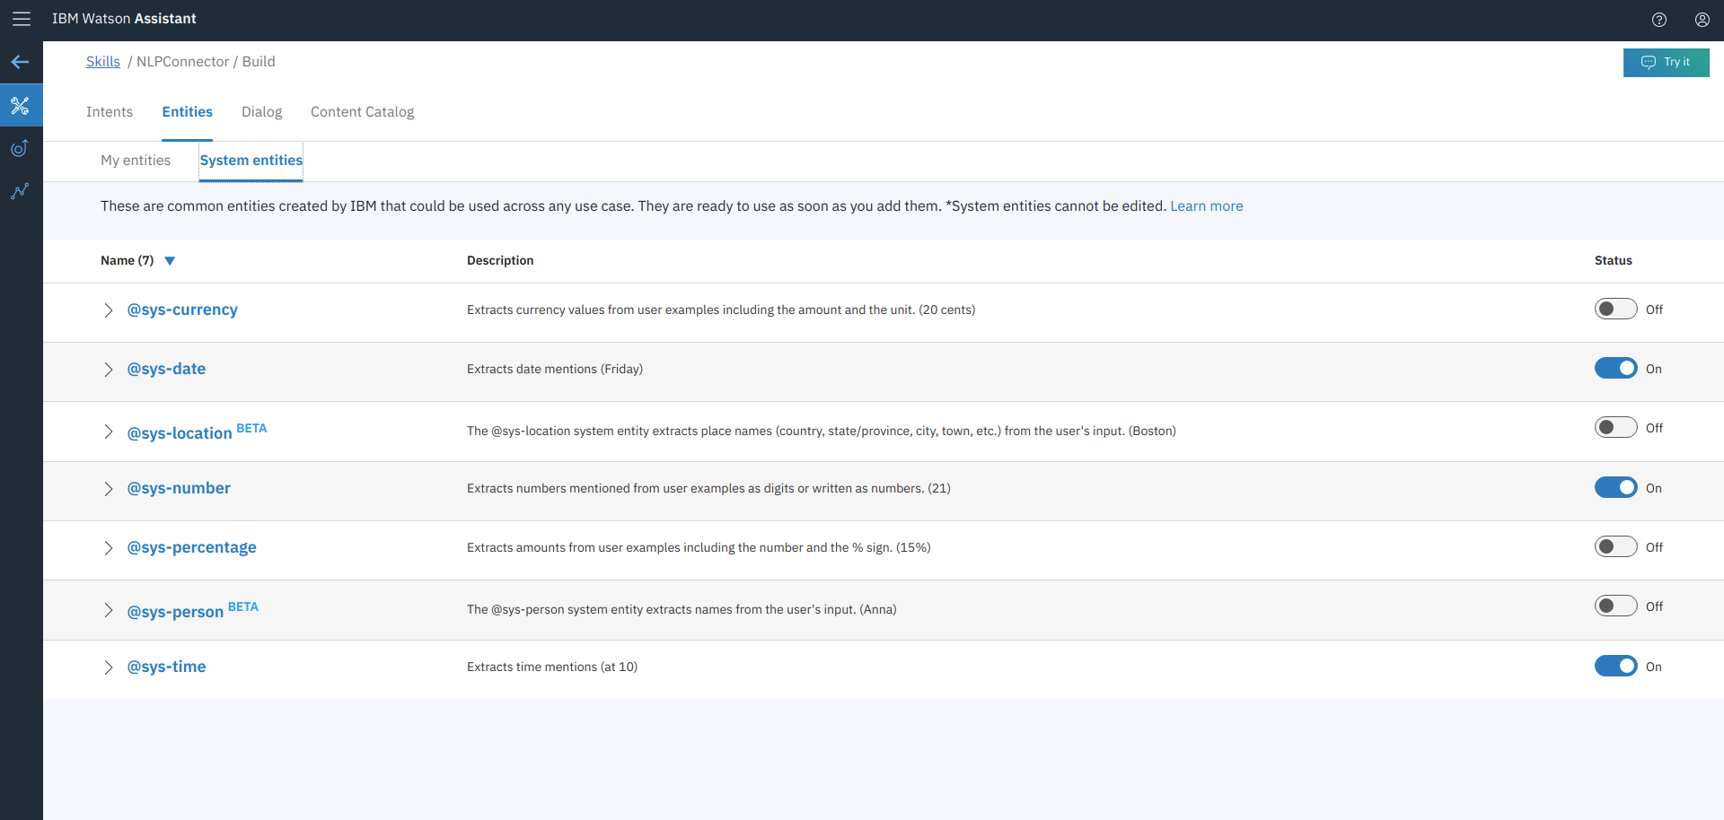Enable the @sys-location entity toggle

click(x=1616, y=427)
